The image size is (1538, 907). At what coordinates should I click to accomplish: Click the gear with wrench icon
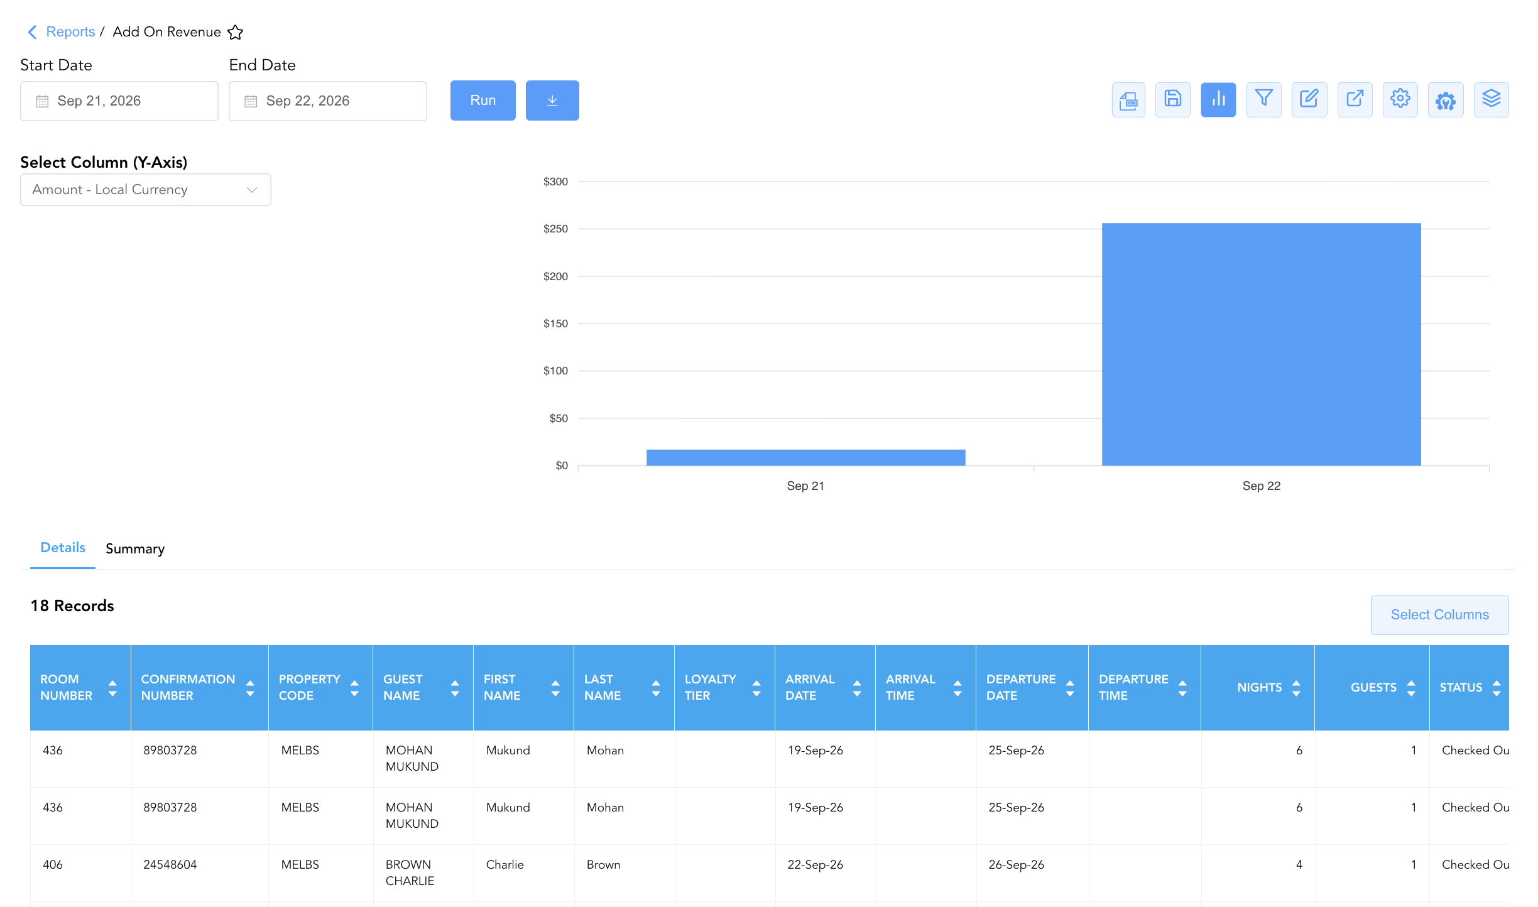[x=1446, y=100]
